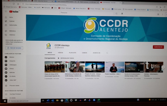Show next videos with the carousel arrow

coord(163,67)
